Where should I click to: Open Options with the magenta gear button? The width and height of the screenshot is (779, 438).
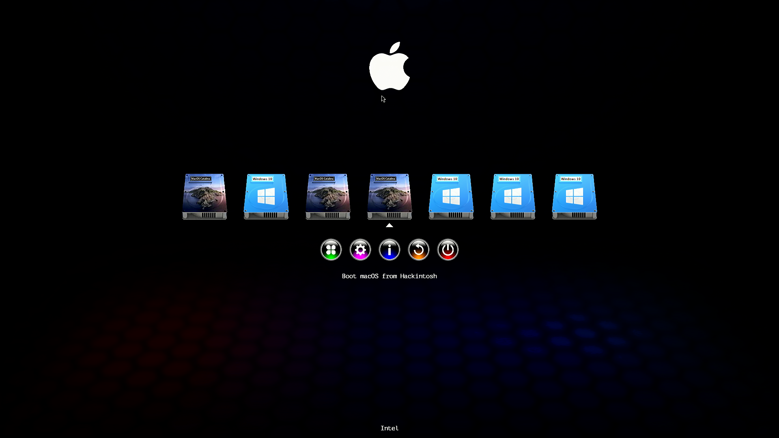(x=360, y=249)
